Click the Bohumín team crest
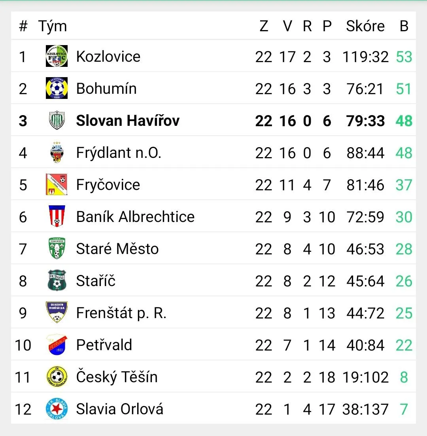Viewport: 427px width, 436px height. coord(57,88)
